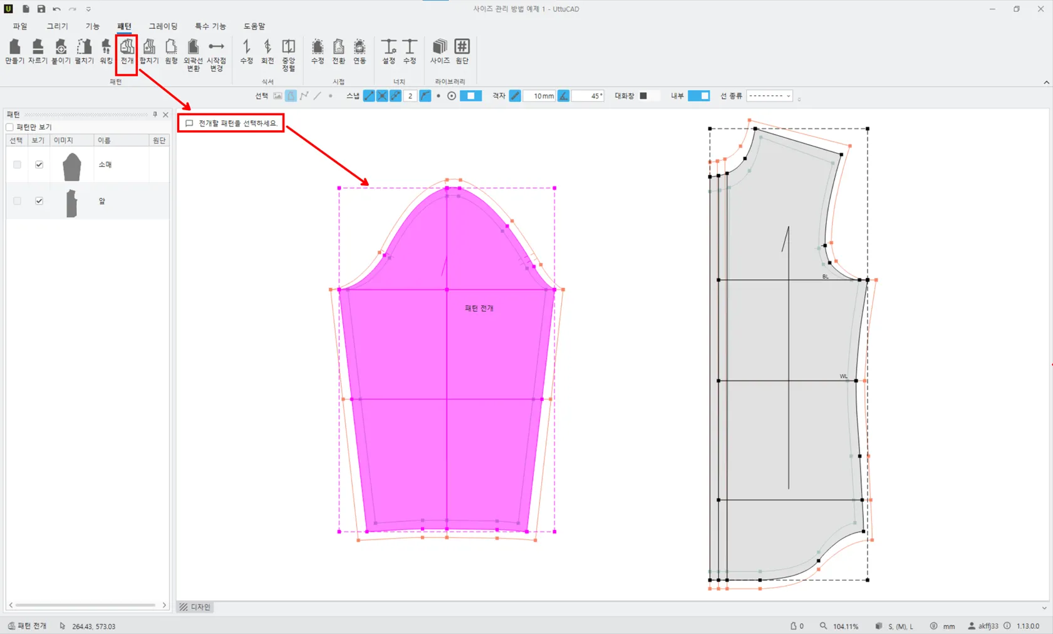Click the 104.11% zoom indicator
Image resolution: width=1053 pixels, height=634 pixels.
(839, 626)
